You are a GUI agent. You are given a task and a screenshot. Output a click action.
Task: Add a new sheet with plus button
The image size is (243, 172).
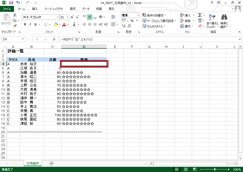[52, 164]
